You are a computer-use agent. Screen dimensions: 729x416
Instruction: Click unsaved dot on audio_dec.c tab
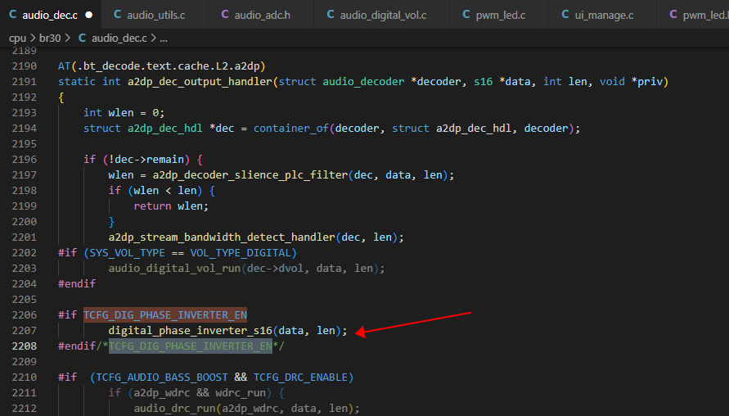pos(89,15)
